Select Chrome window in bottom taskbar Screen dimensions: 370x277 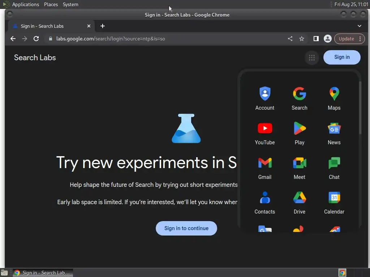(43, 273)
